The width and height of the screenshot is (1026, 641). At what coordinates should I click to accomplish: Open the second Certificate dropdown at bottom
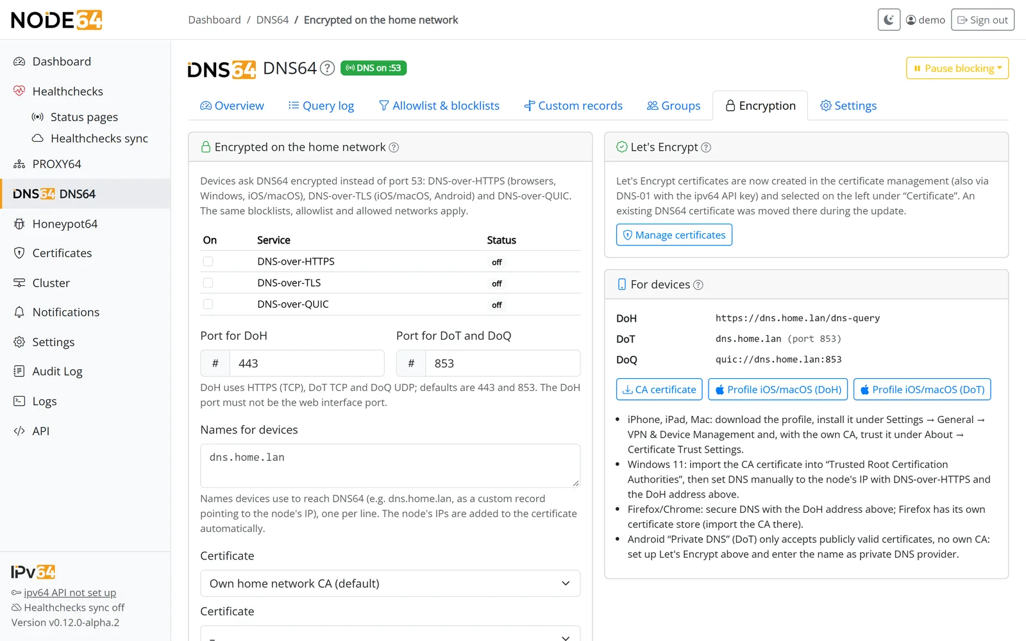[x=390, y=633]
